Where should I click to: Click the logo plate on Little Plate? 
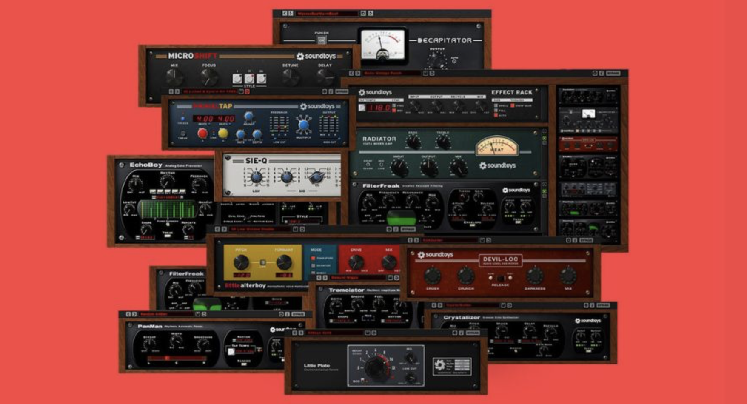pos(452,366)
